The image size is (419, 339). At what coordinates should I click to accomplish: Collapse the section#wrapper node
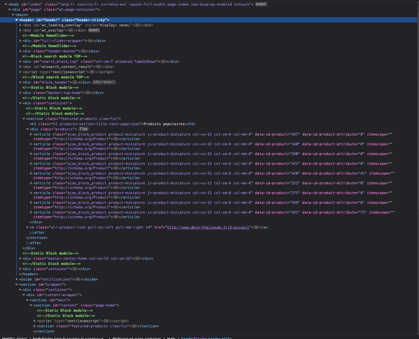pyautogui.click(x=17, y=284)
